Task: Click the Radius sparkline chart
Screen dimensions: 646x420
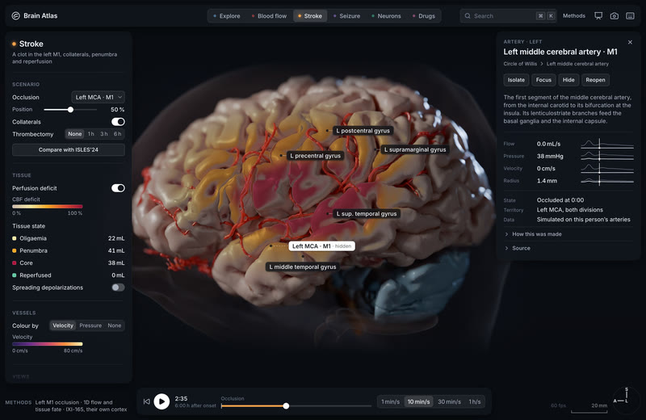Action: click(607, 181)
